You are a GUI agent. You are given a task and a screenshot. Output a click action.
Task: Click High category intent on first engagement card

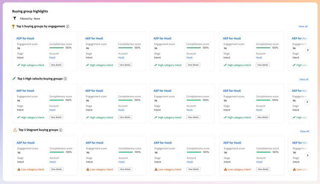point(32,65)
